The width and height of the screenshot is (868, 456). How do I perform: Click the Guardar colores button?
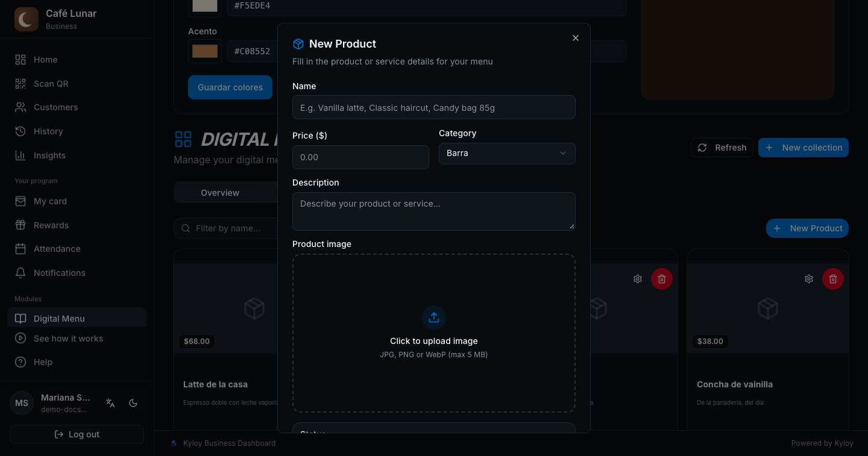(x=230, y=87)
